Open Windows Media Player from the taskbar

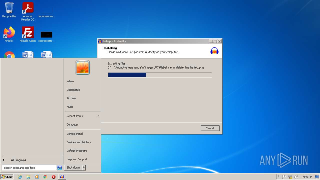pyautogui.click(x=37, y=177)
